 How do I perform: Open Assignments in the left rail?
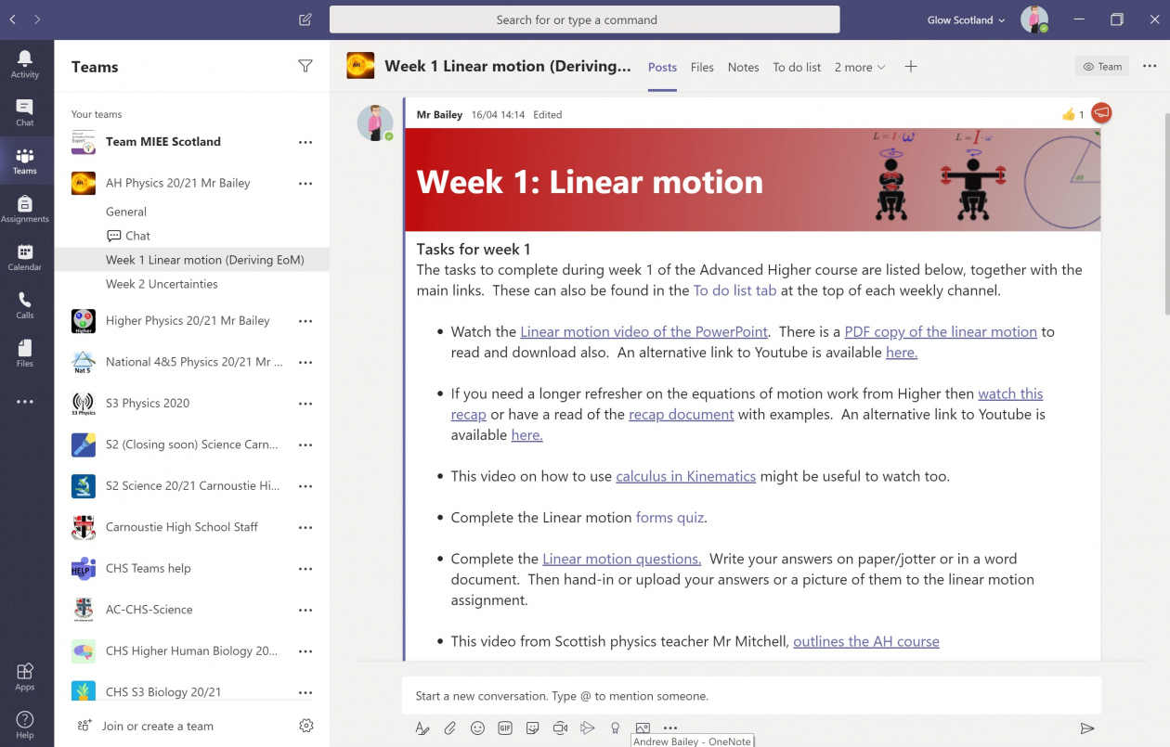point(25,210)
